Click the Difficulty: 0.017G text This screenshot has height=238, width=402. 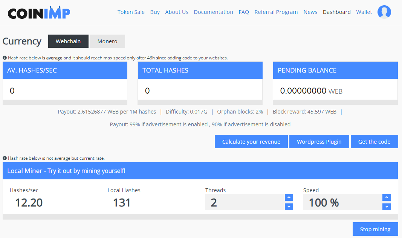tap(186, 112)
